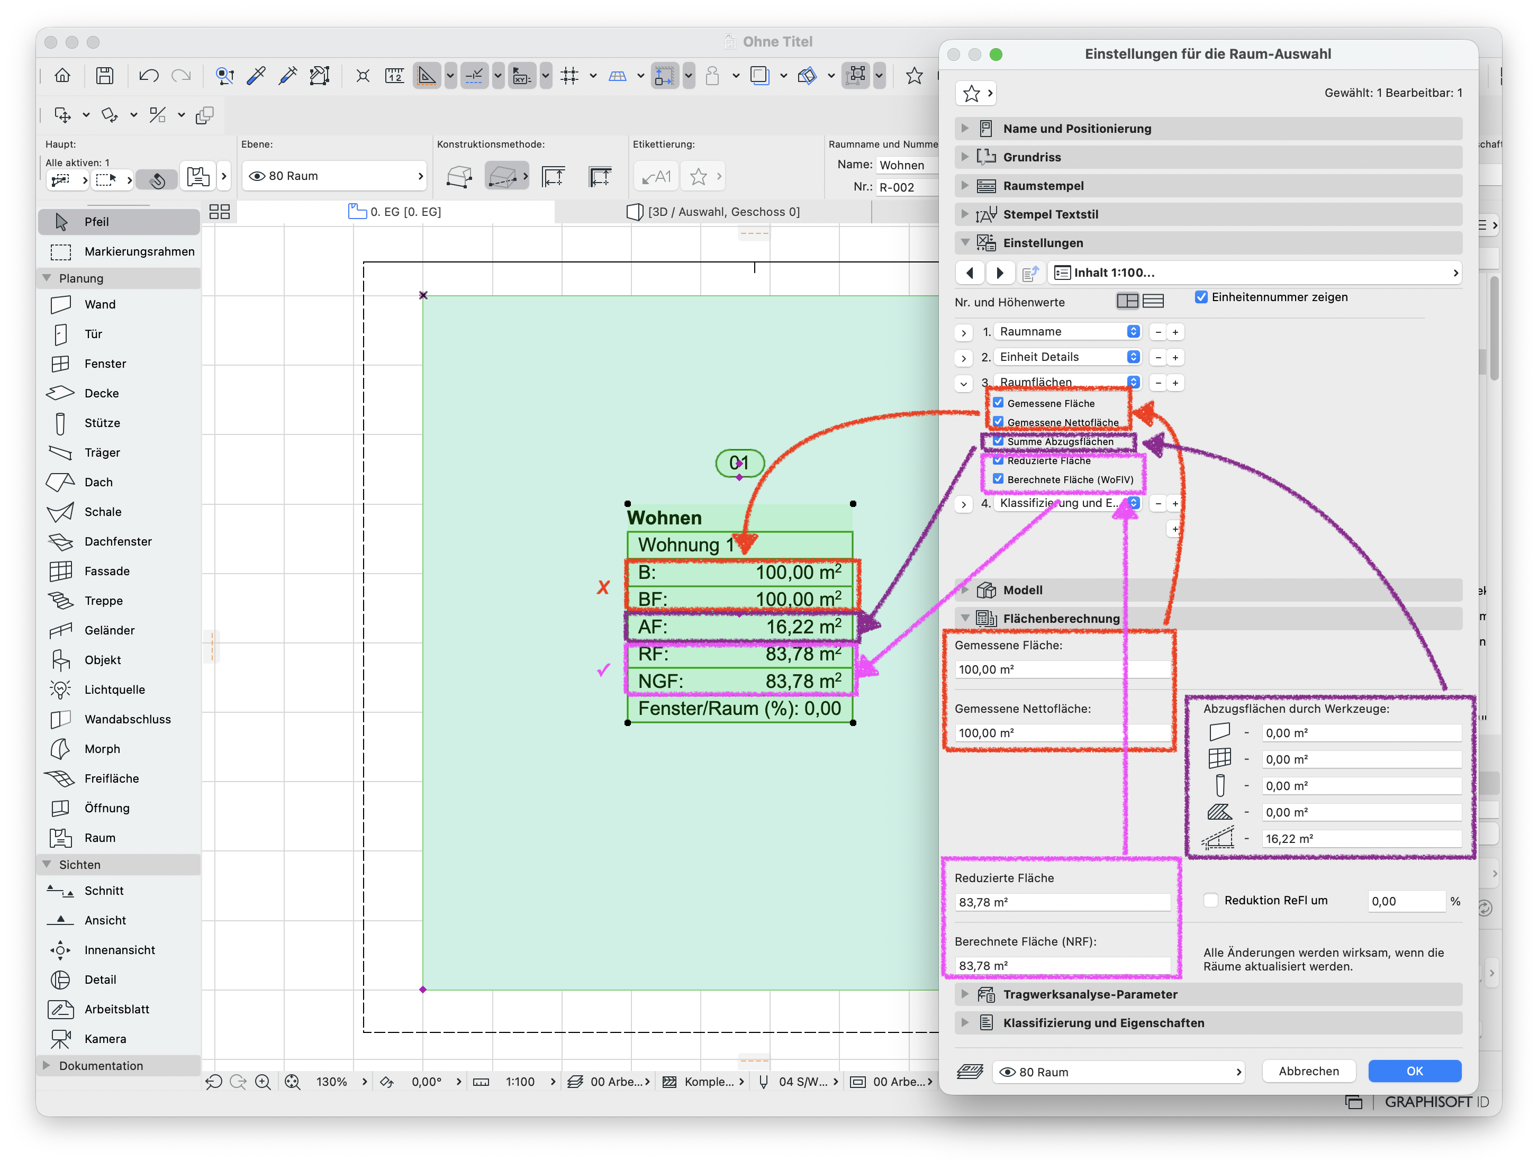Click the Save icon in toolbar
1538x1161 pixels.
coord(104,76)
